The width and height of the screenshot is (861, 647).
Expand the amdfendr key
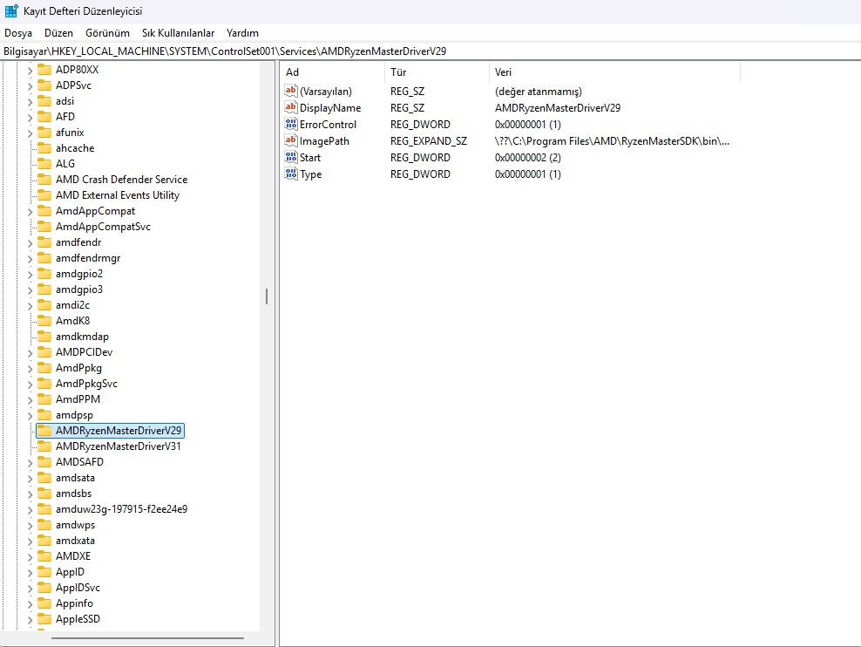pyautogui.click(x=31, y=242)
